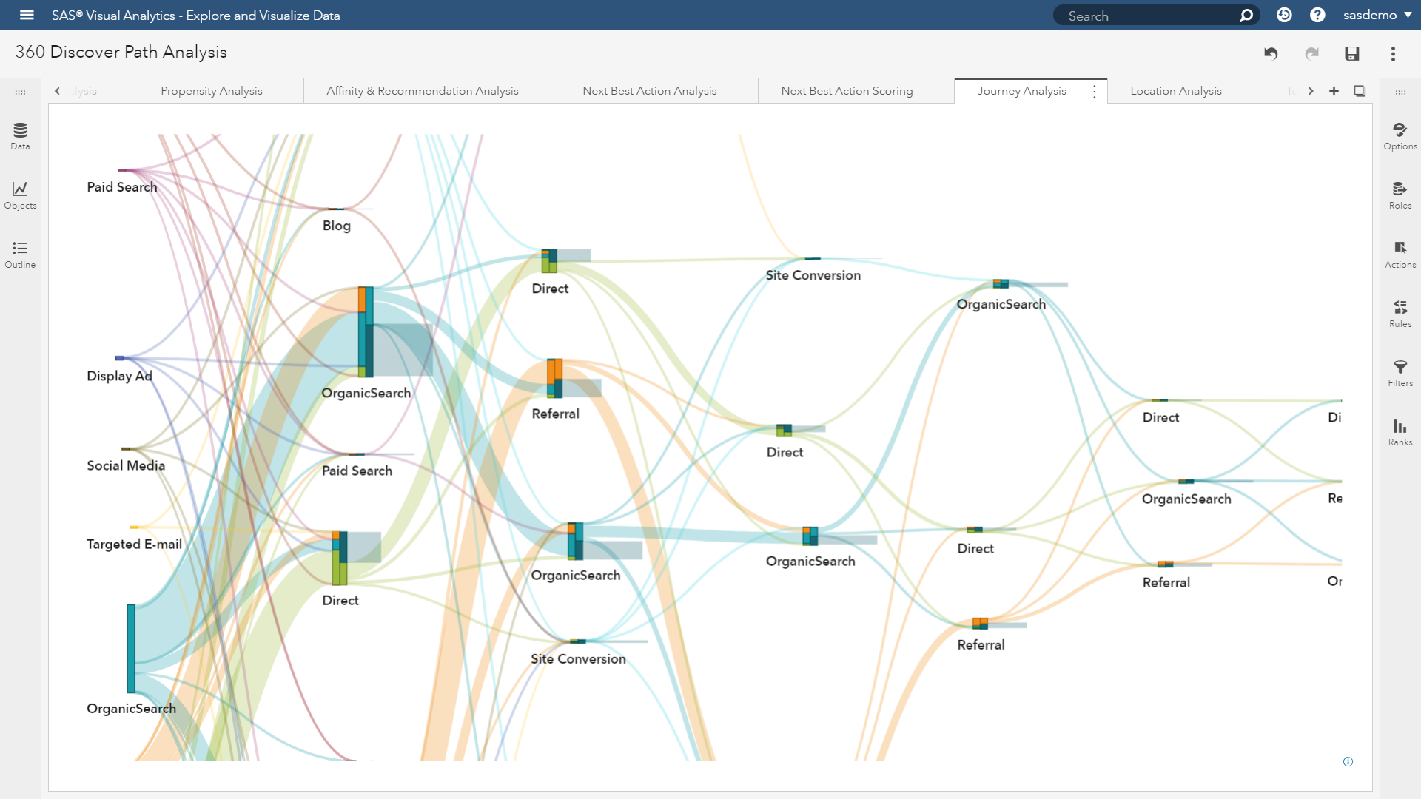This screenshot has width=1421, height=799.
Task: Switch to Propensity Analysis tab
Action: tap(211, 91)
